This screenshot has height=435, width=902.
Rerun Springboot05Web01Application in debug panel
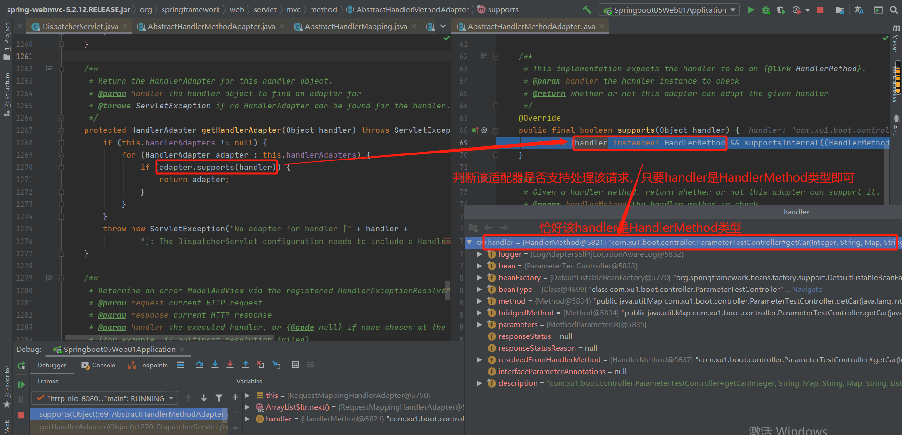pyautogui.click(x=21, y=366)
